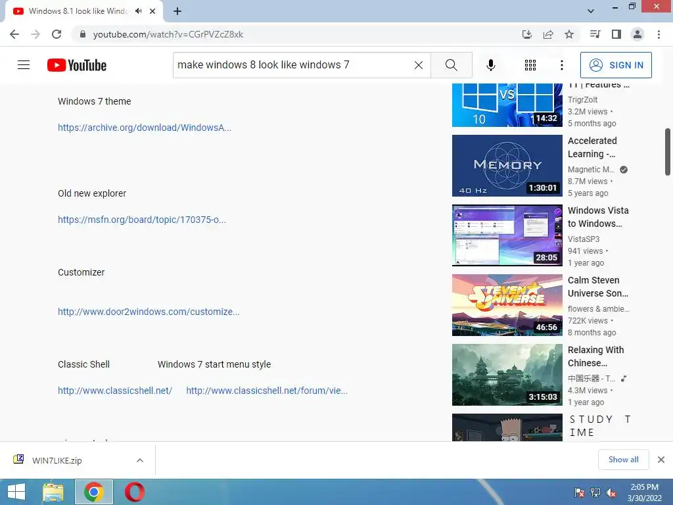Open the Chrome profile avatar

(x=638, y=34)
